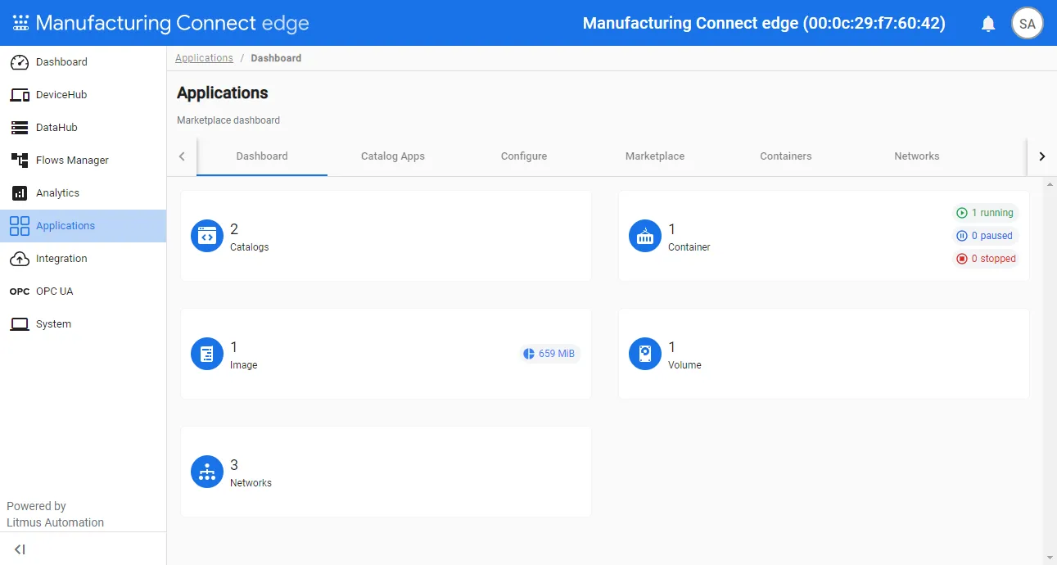Open DataHub from the sidebar
Viewport: 1057px width, 565px height.
coord(83,128)
